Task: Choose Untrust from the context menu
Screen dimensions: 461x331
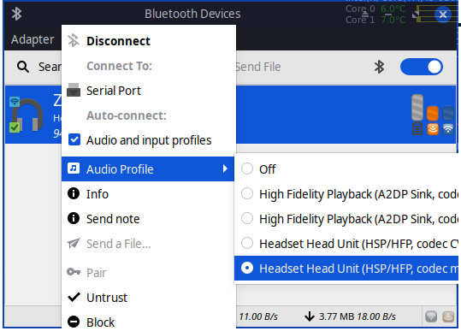Action: point(149,297)
